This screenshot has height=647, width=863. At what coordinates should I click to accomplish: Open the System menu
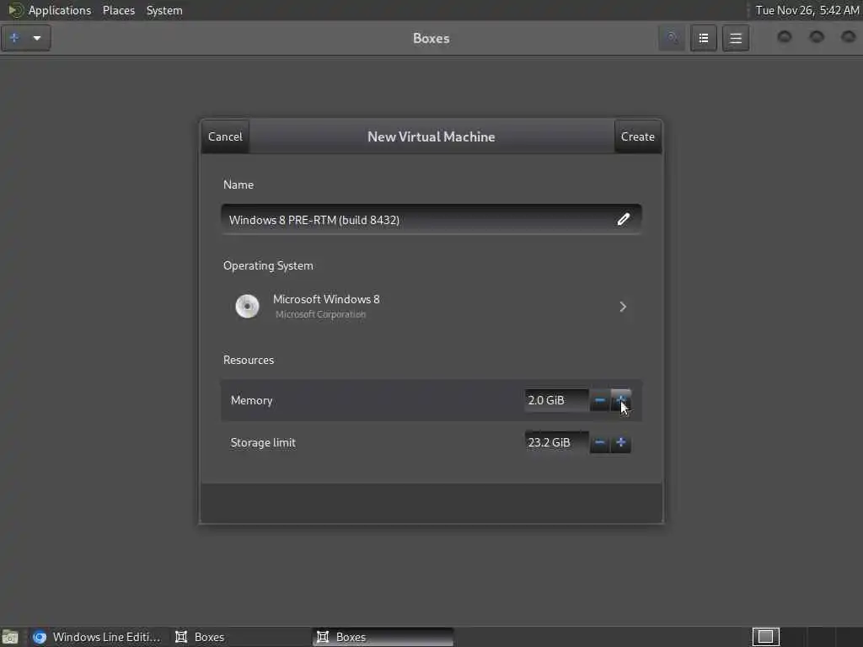[164, 10]
